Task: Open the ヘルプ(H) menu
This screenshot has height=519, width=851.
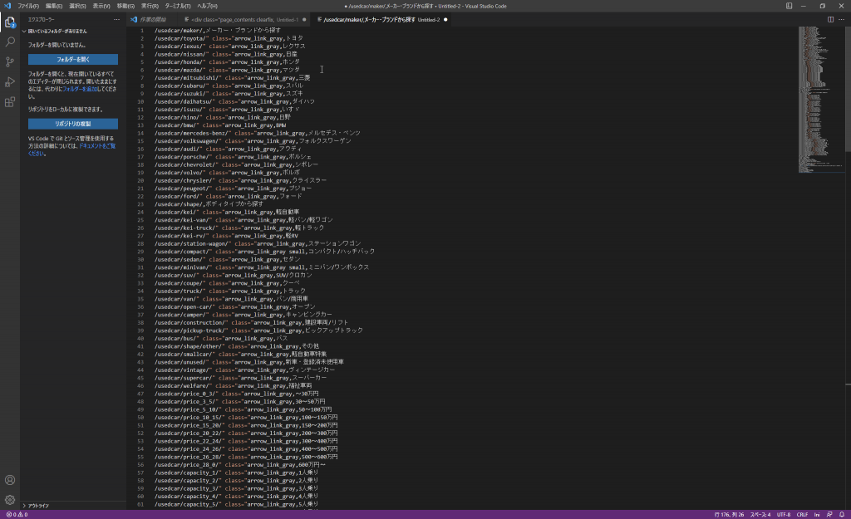Action: 207,6
